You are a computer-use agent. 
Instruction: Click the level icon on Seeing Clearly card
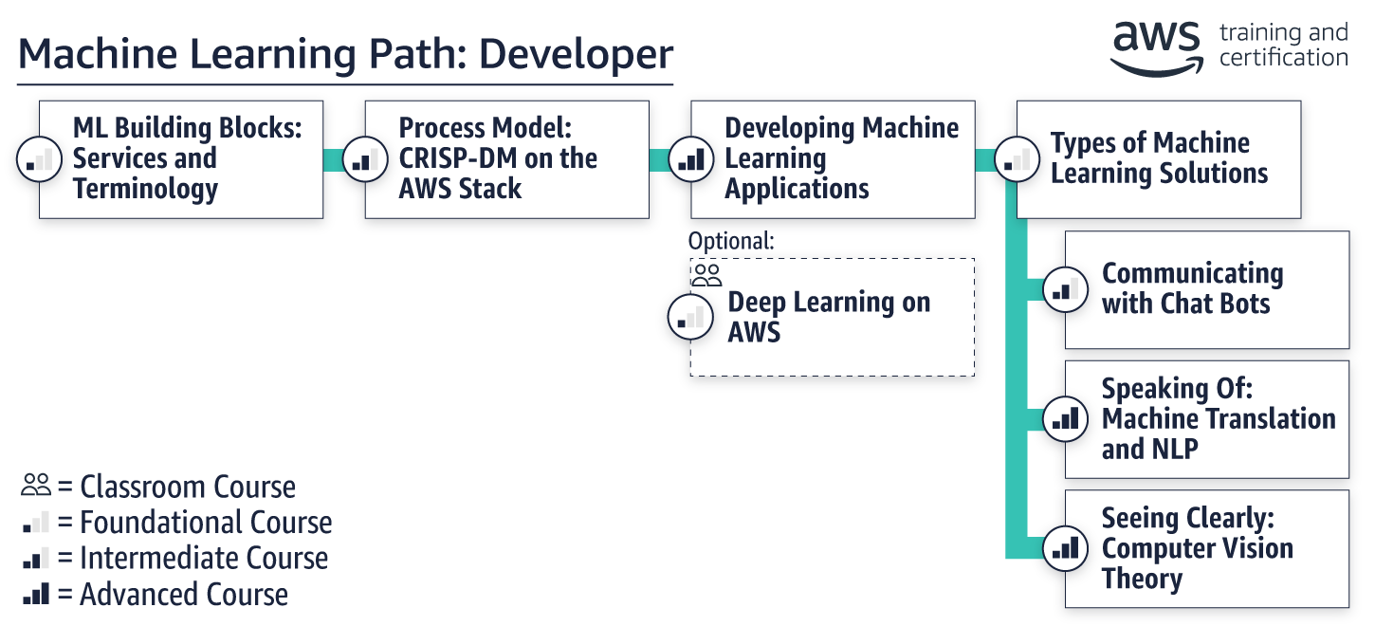pyautogui.click(x=1066, y=548)
